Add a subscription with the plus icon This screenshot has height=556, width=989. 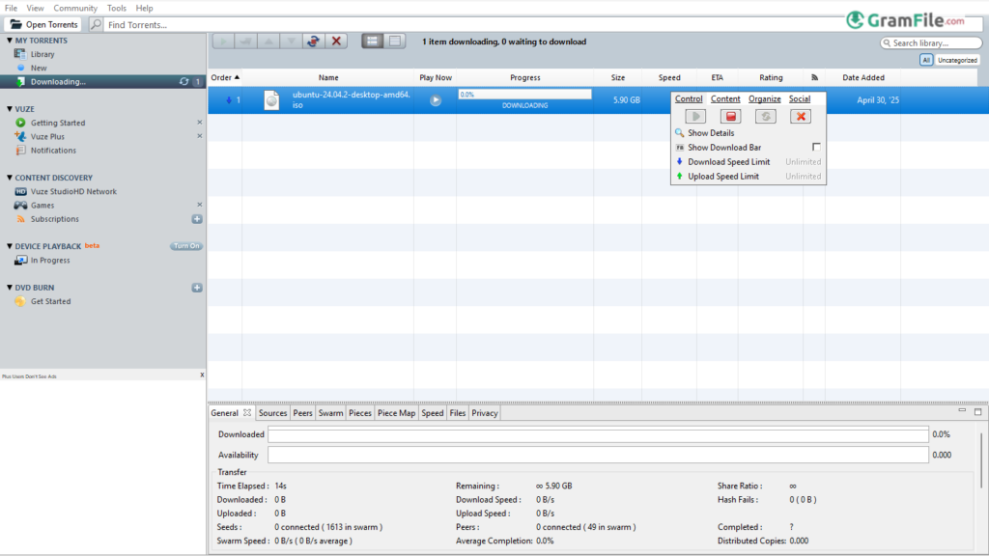click(x=197, y=219)
